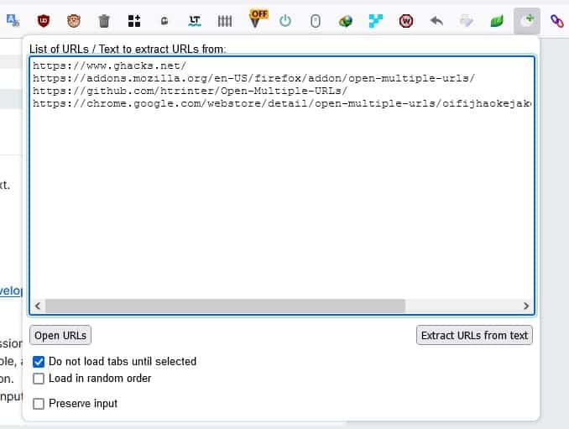Open the four-squares-plus extension icon
The image size is (569, 429).
click(x=134, y=21)
